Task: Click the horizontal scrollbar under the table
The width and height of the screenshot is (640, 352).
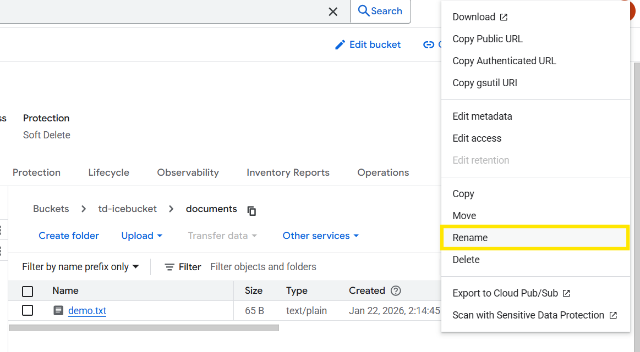Action: [x=144, y=328]
